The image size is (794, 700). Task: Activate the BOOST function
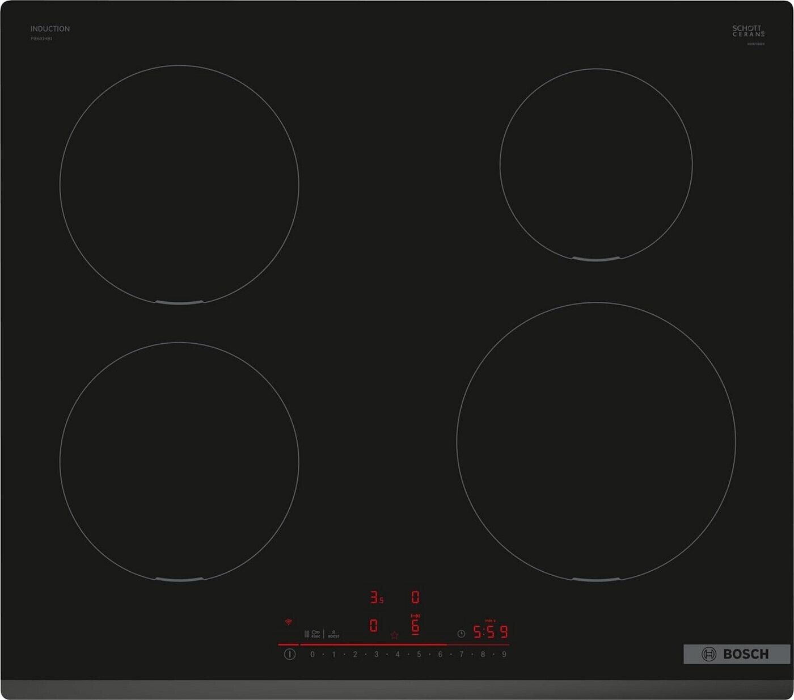click(x=333, y=634)
